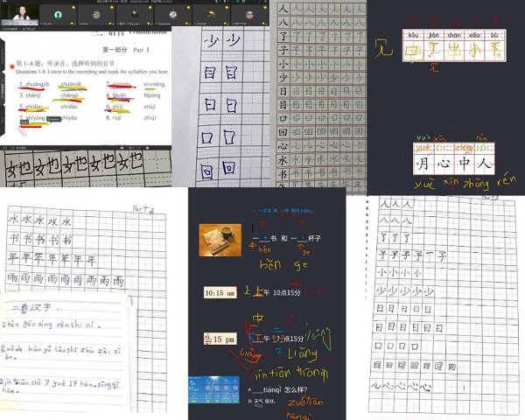Image resolution: width=525 pixels, height=420 pixels.
Task: Click the third participant's avatar tile
Action: (x=94, y=14)
